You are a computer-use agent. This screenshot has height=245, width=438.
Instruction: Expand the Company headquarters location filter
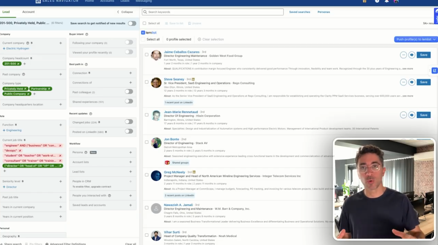point(60,104)
